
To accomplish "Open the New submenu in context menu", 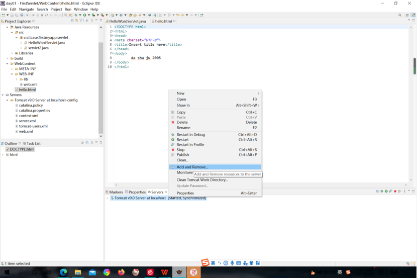I will (x=215, y=94).
